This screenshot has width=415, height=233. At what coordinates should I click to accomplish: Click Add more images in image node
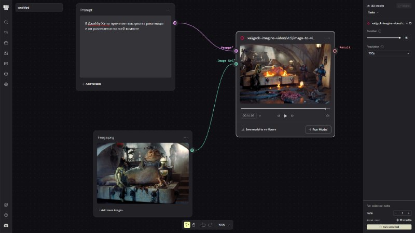coord(110,210)
